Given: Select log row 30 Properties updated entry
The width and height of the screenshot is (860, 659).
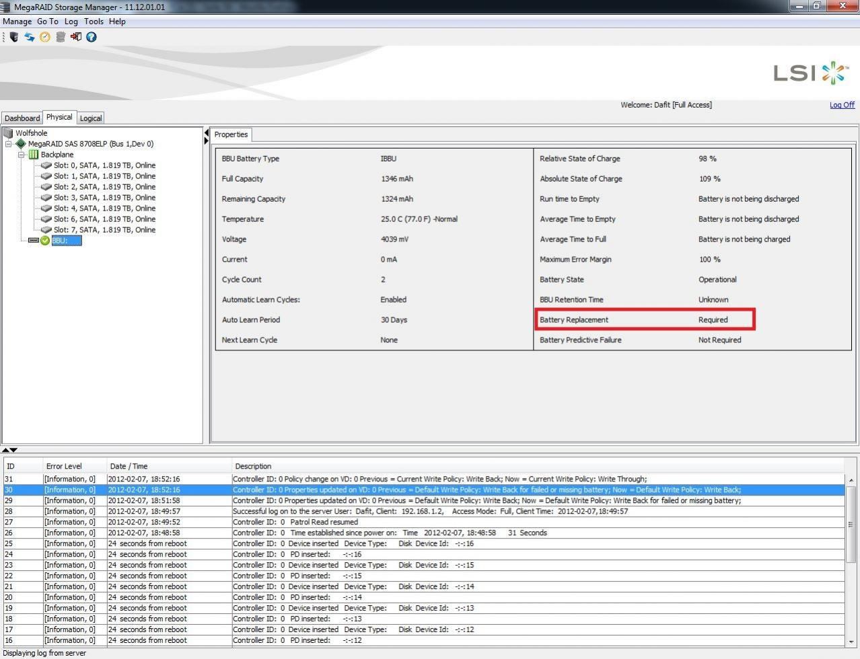Looking at the screenshot, I should tap(424, 490).
